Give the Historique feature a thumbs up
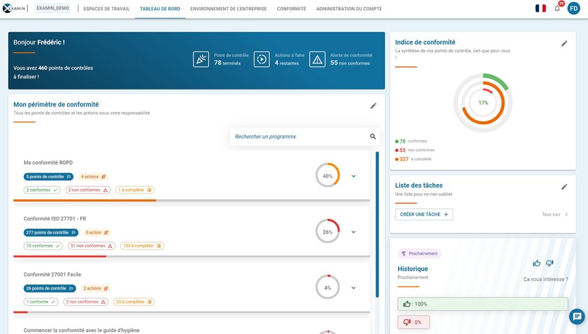Image resolution: width=588 pixels, height=334 pixels. click(x=536, y=263)
